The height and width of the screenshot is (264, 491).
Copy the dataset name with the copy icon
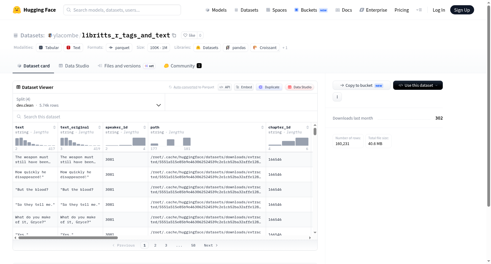pos(174,35)
